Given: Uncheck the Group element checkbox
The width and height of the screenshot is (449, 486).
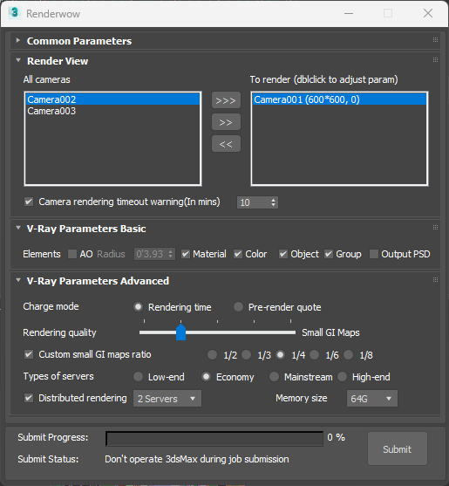Looking at the screenshot, I should click(329, 254).
